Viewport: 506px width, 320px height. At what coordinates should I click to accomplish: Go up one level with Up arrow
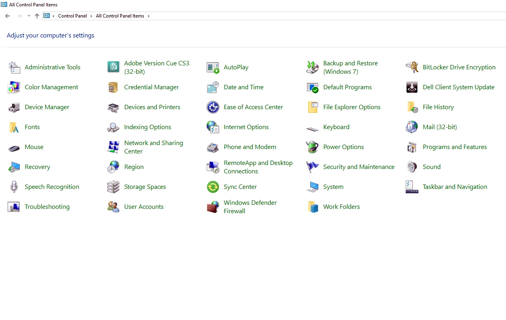[x=37, y=16]
